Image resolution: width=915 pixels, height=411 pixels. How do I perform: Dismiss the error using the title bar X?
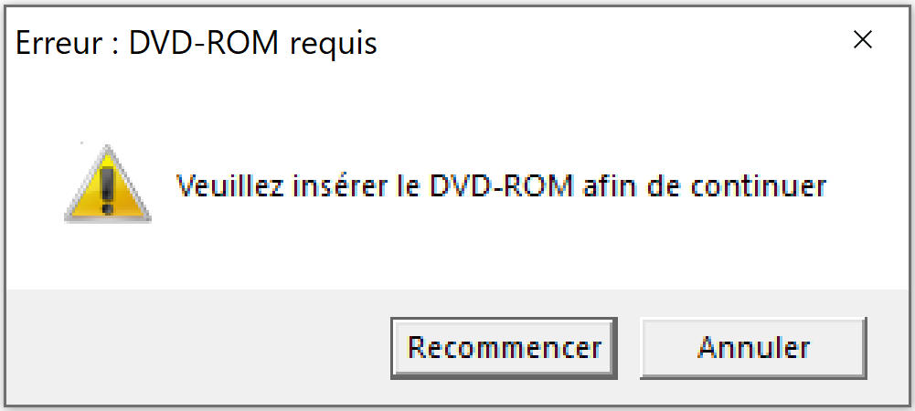[863, 40]
